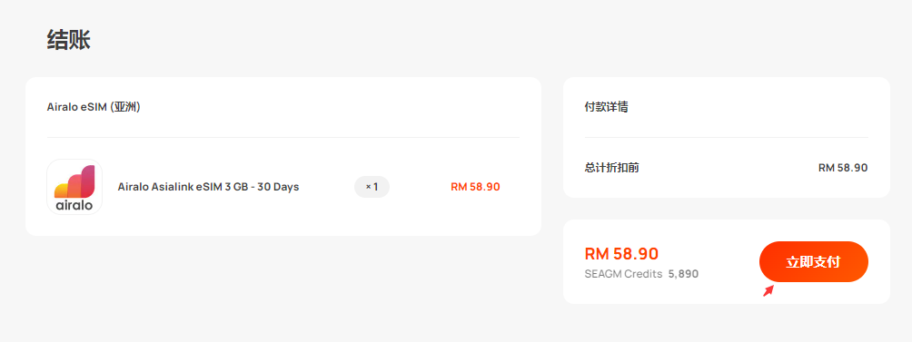Open the Airalo logo thumbnail
This screenshot has height=342, width=912.
[74, 187]
